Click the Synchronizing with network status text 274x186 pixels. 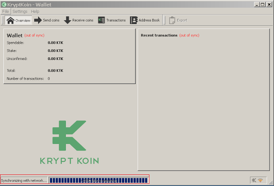24,180
